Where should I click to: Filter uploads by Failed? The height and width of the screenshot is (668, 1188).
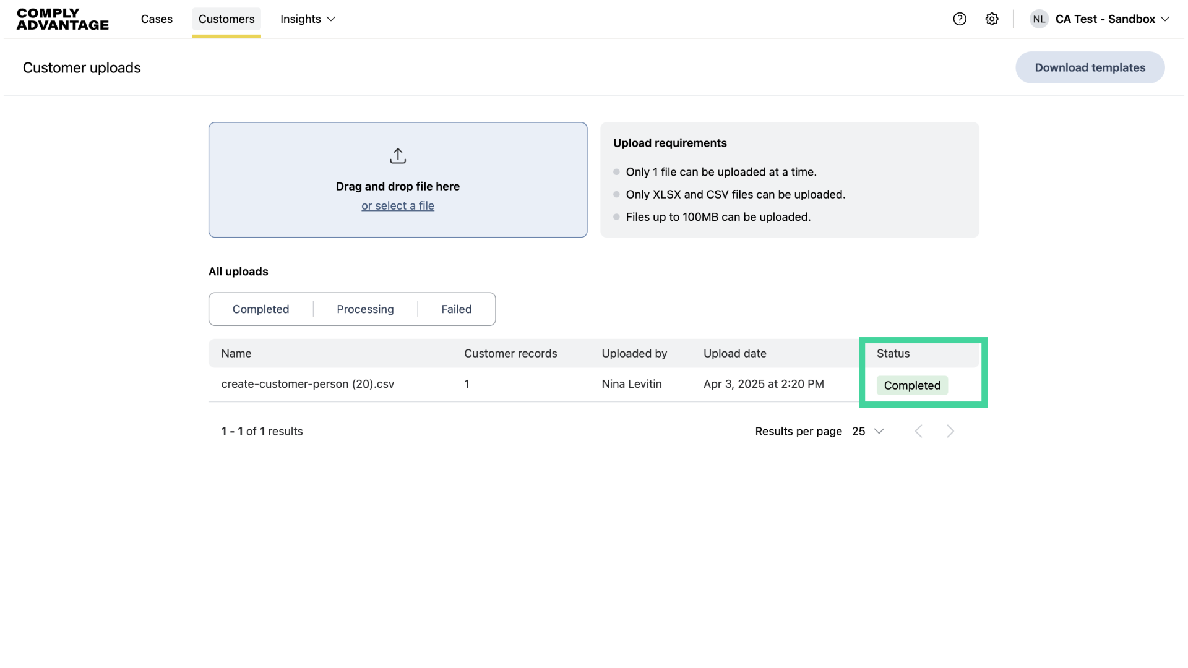456,309
